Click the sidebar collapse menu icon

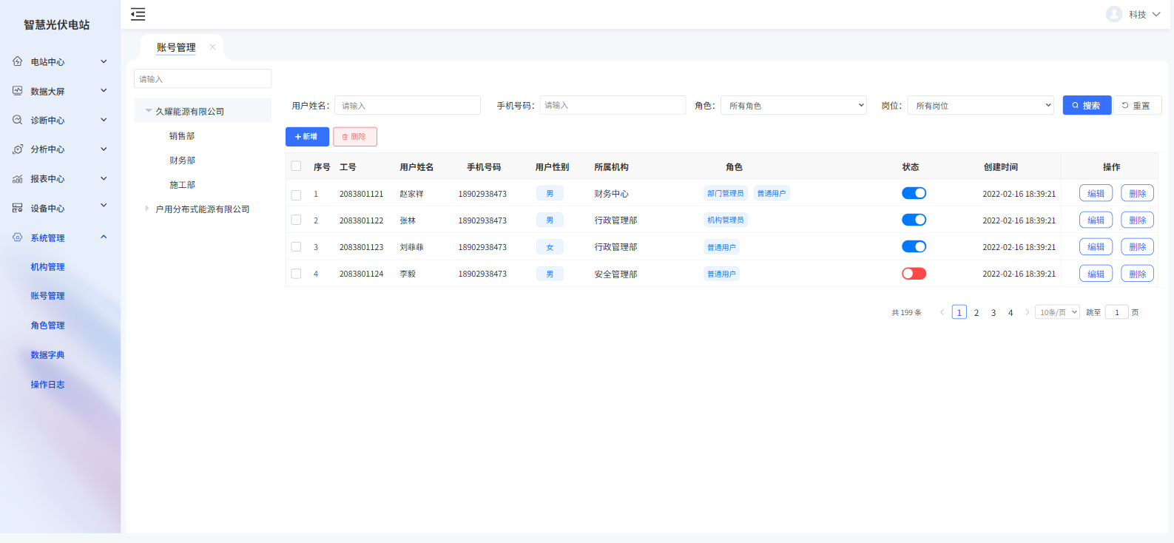[138, 14]
